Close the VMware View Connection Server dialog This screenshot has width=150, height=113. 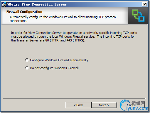(145, 4)
